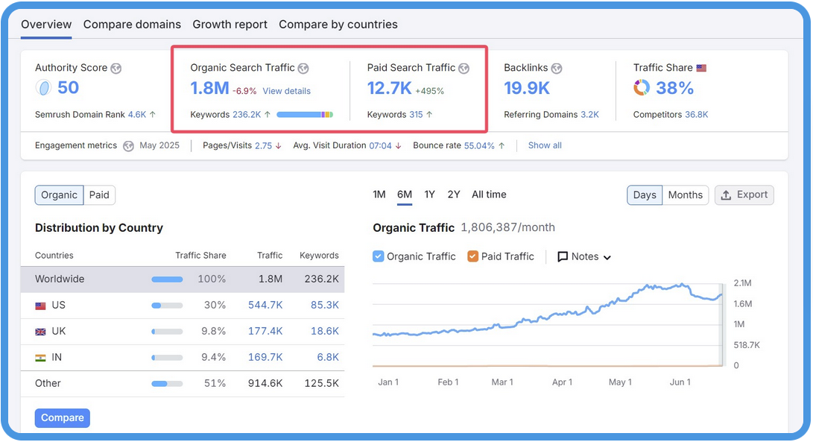
Task: Switch to the Growth report tab
Action: pyautogui.click(x=230, y=25)
